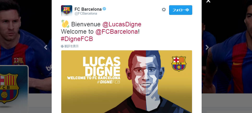Close the tweet overlay with the X
The image size is (252, 113).
pyautogui.click(x=208, y=1)
